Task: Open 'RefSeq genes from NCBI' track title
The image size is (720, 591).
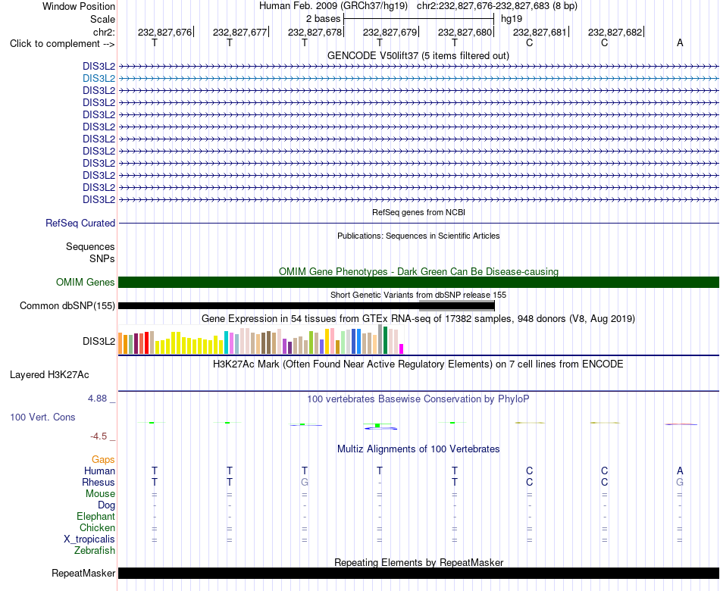Action: 418,212
